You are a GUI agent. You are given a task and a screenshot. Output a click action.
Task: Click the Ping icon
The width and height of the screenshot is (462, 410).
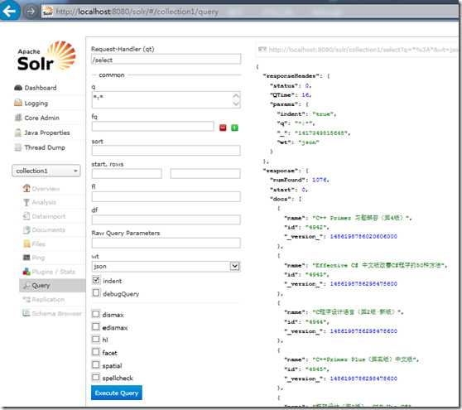(26, 258)
